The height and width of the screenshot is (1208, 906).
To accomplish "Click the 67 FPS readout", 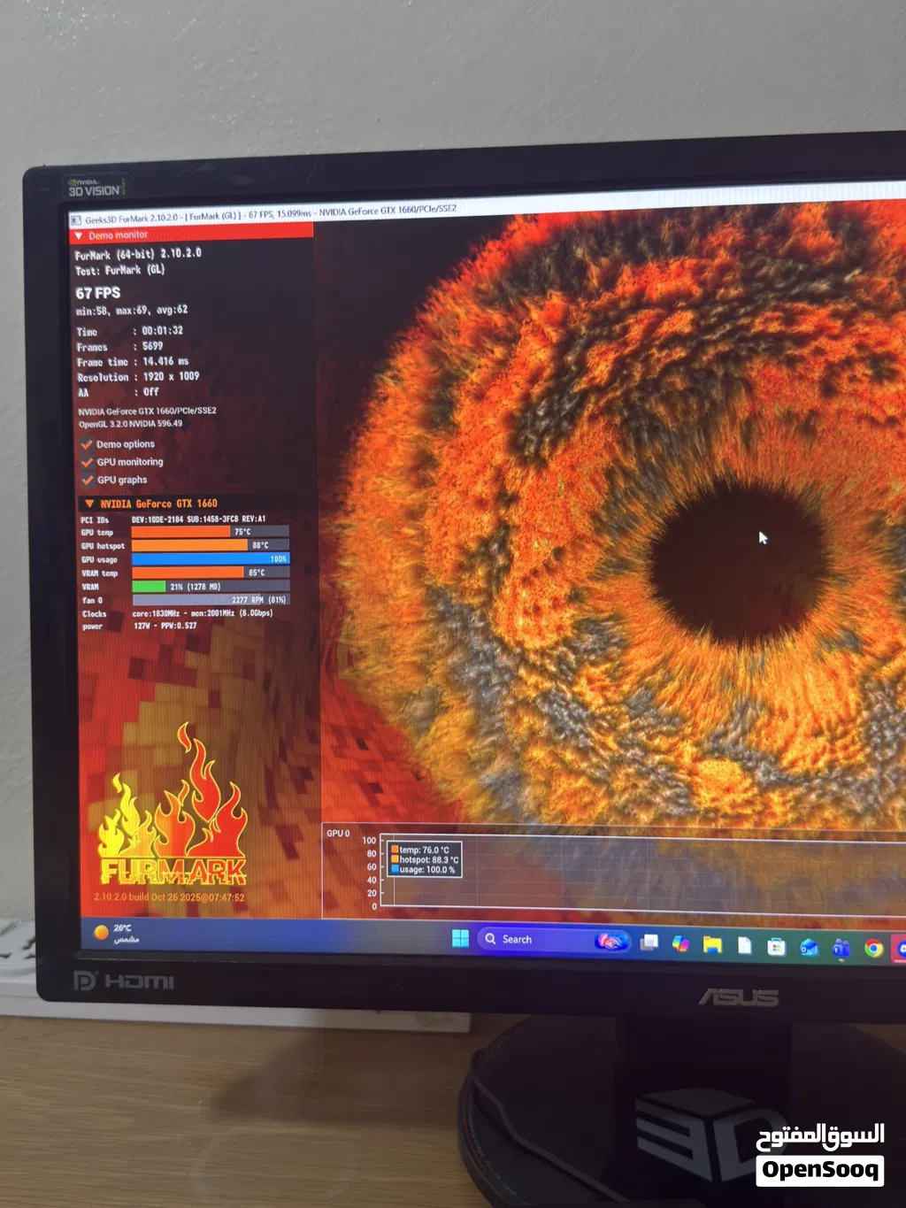I will point(98,293).
